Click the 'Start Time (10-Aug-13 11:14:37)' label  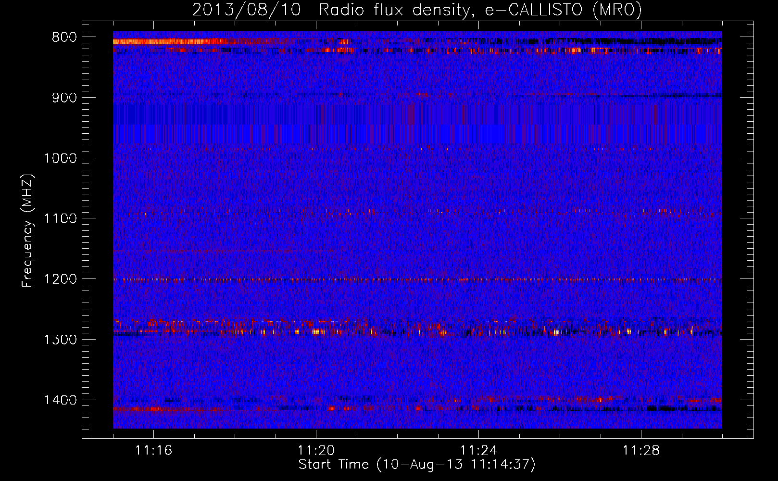click(417, 465)
